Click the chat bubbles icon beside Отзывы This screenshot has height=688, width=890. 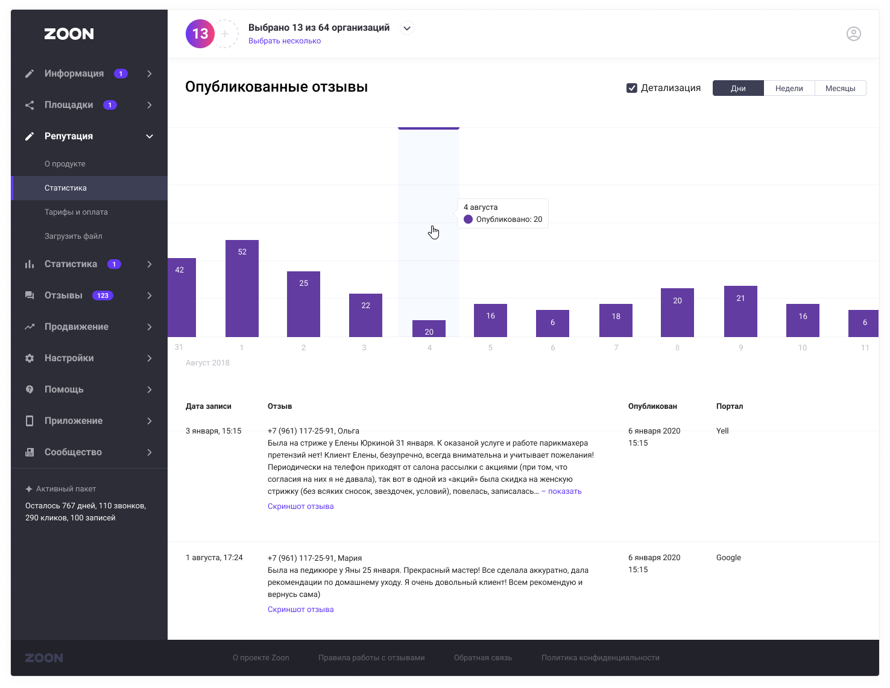[30, 295]
